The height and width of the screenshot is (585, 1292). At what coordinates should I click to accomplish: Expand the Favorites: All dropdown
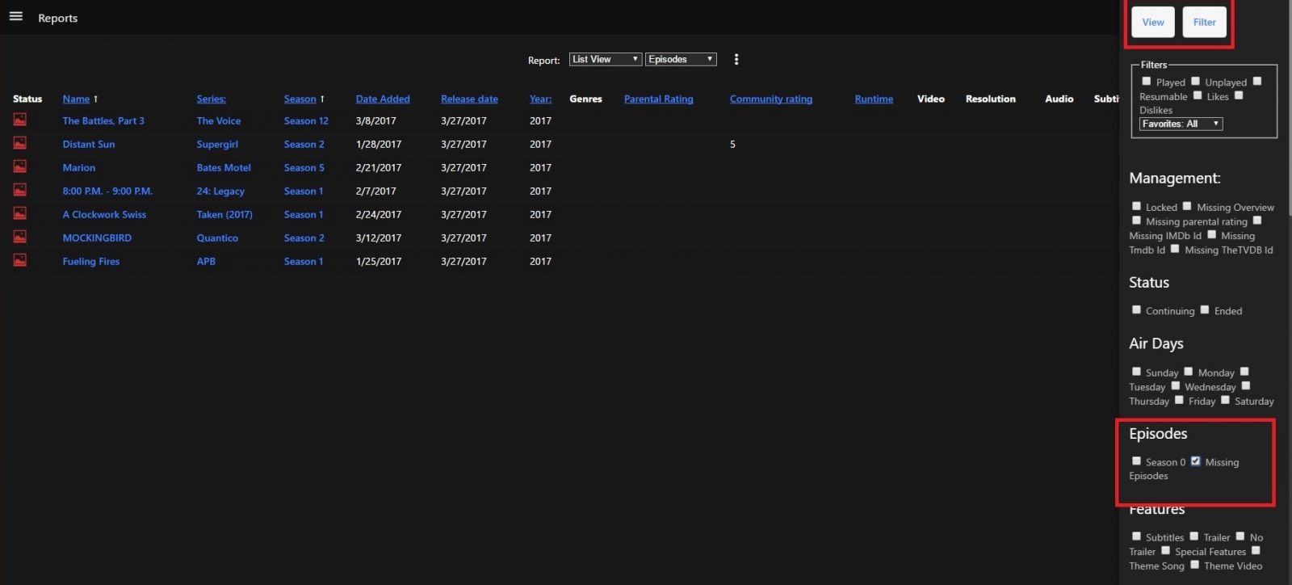coord(1181,124)
